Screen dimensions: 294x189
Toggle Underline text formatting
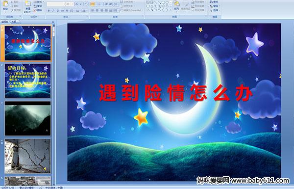[57, 11]
